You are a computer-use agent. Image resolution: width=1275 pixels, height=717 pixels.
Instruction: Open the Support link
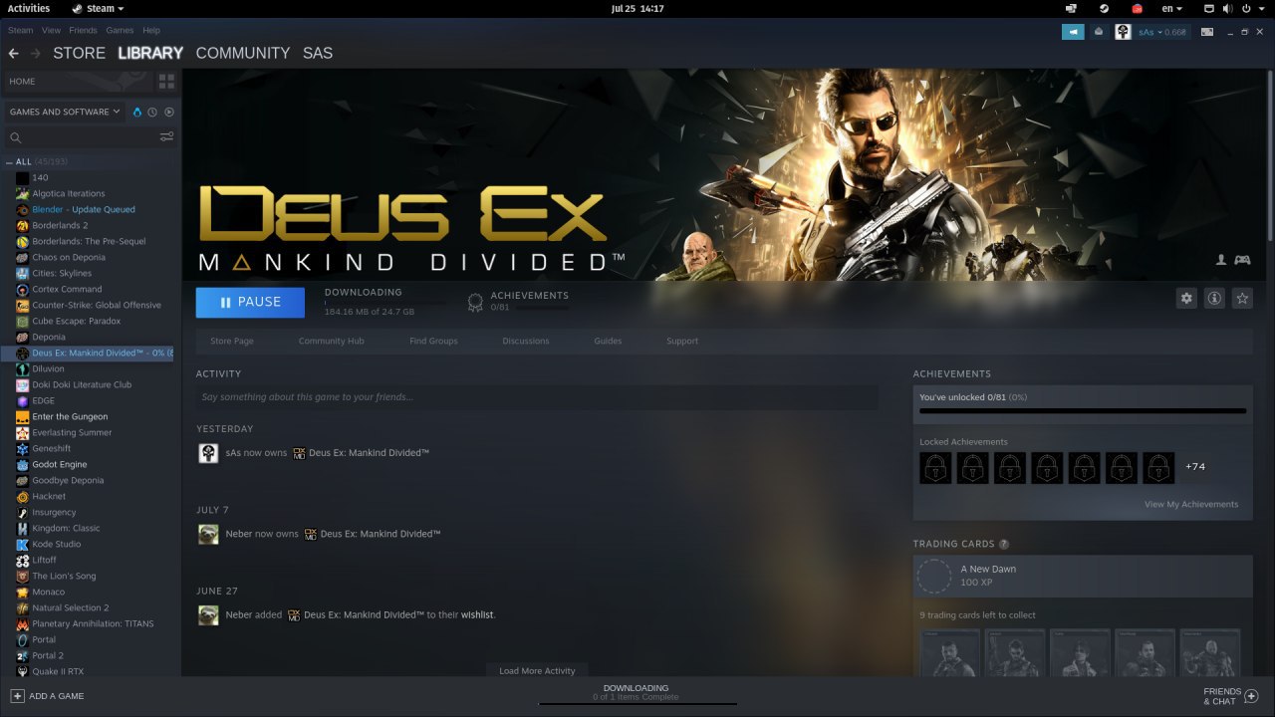682,341
